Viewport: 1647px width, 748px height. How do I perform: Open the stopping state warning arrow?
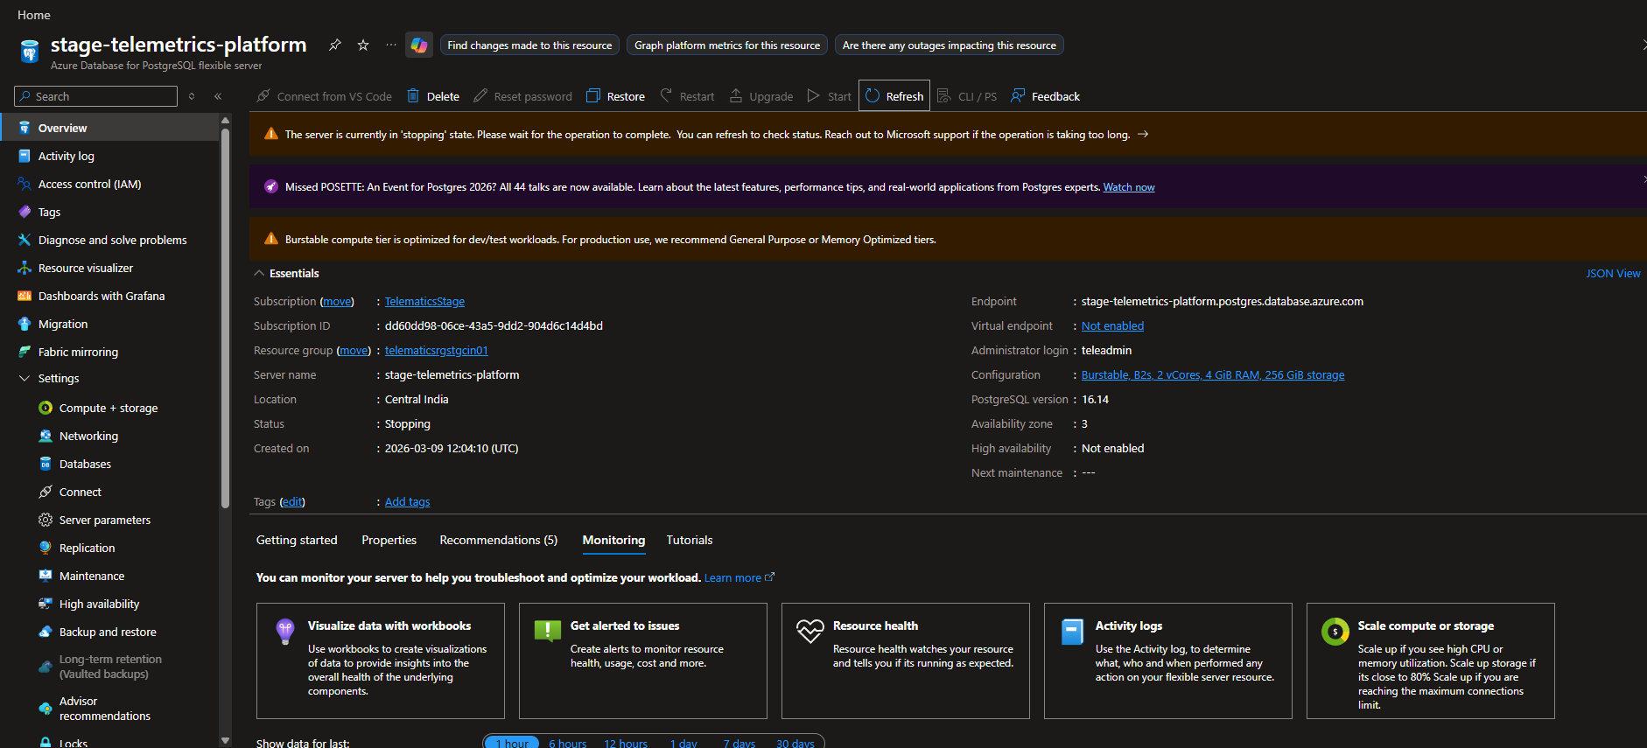click(x=1143, y=134)
